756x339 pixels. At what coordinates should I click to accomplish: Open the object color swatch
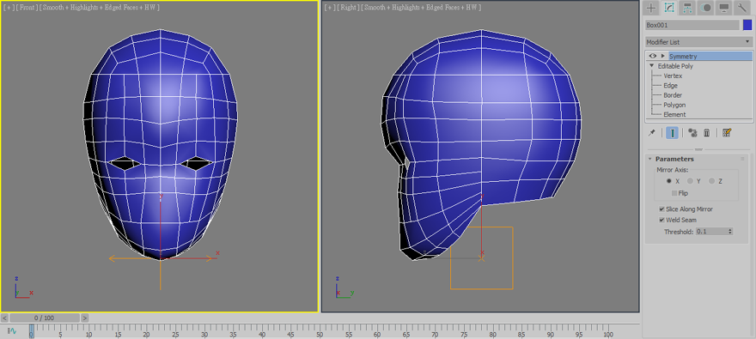pyautogui.click(x=747, y=25)
